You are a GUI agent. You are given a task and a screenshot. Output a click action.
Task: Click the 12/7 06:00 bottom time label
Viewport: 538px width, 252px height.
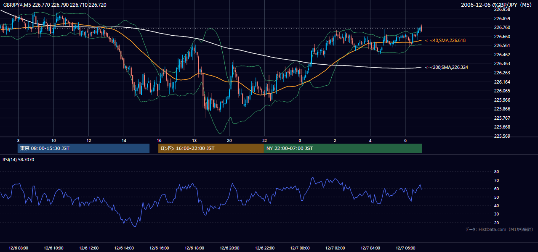coord(405,248)
